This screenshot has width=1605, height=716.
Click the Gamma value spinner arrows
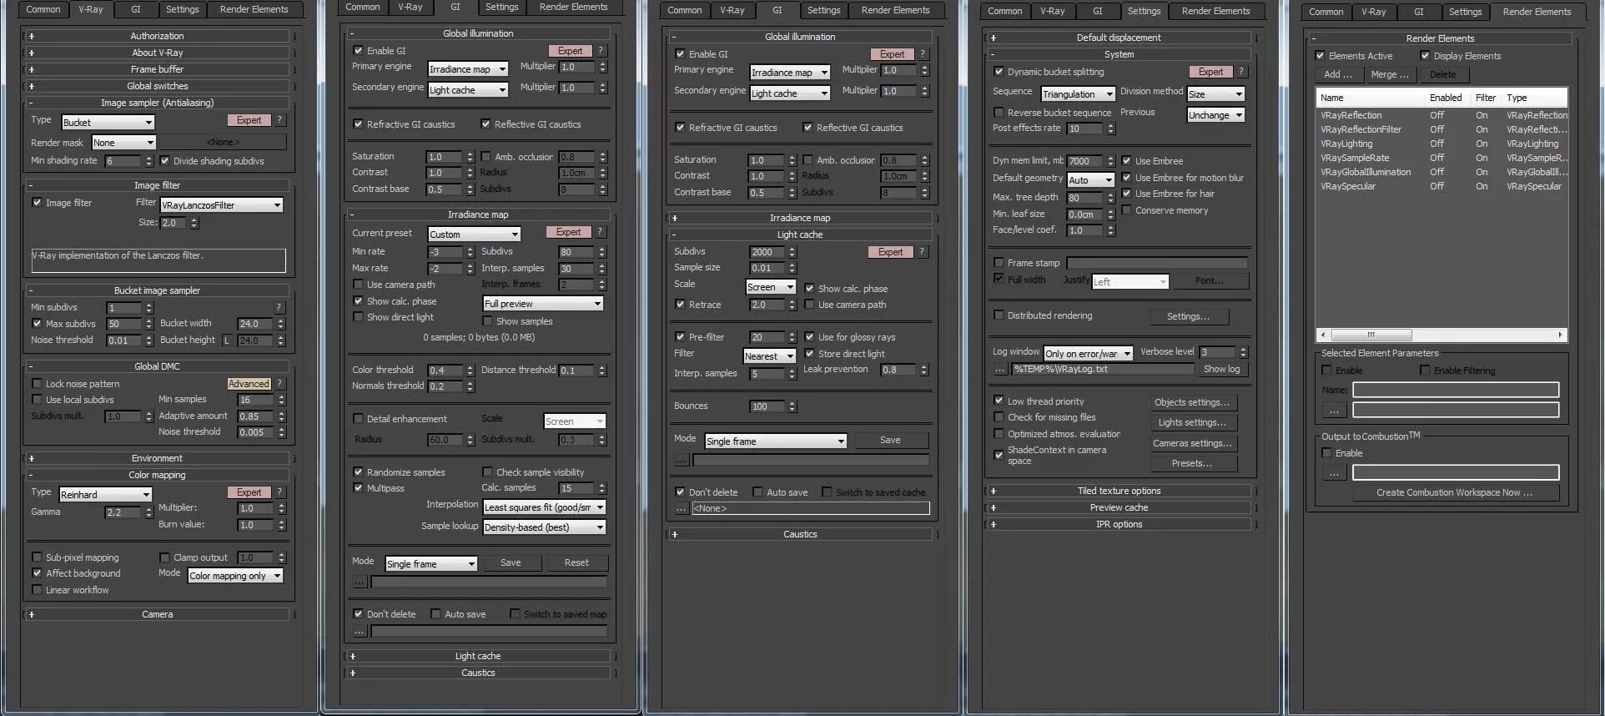[x=148, y=512]
